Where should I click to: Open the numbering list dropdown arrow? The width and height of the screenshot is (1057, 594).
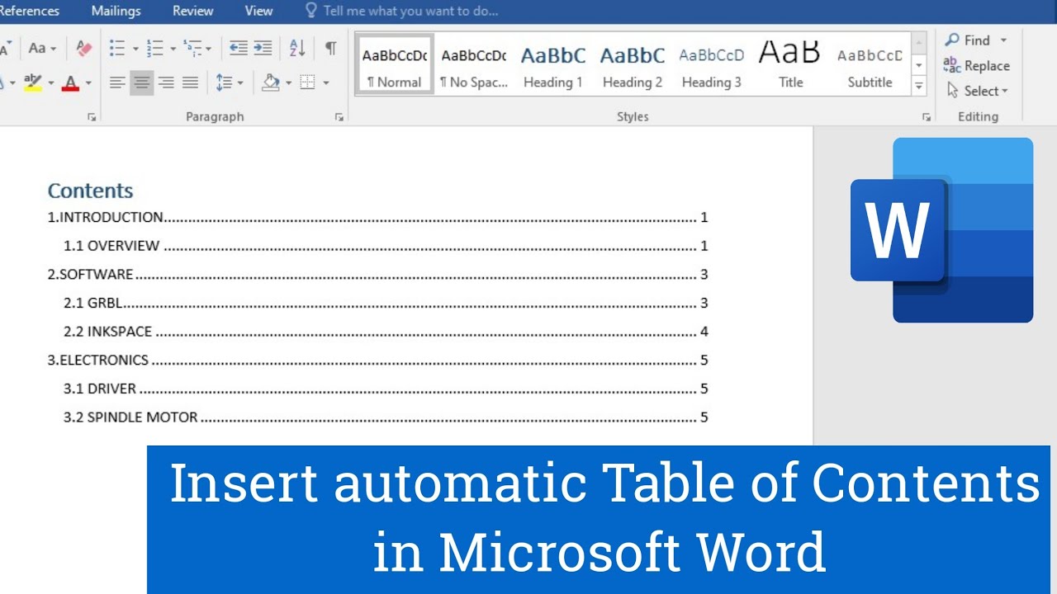[x=173, y=49]
